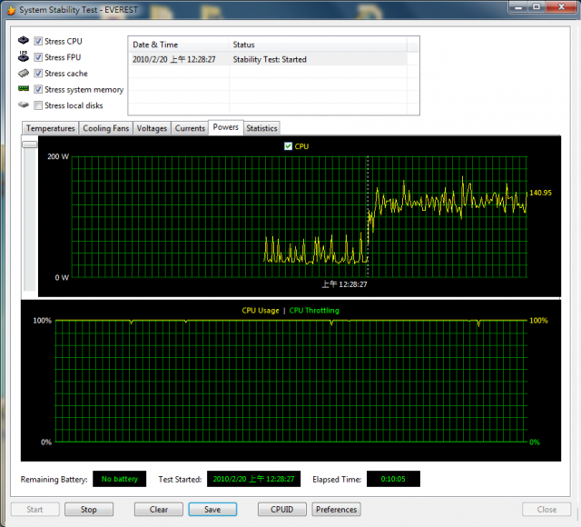The width and height of the screenshot is (581, 527).
Task: Minimize the EVEREST window
Action: tap(518, 7)
